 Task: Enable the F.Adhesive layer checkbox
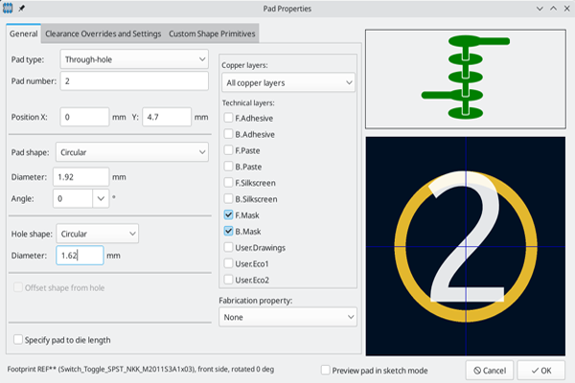pos(228,118)
